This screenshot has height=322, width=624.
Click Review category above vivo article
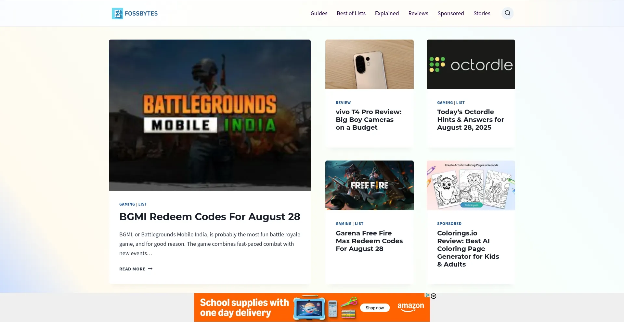343,103
